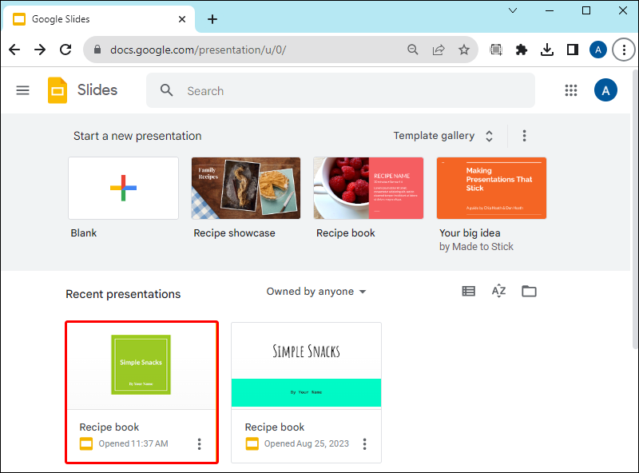Choose the Your big idea template
The image size is (639, 473).
click(491, 188)
